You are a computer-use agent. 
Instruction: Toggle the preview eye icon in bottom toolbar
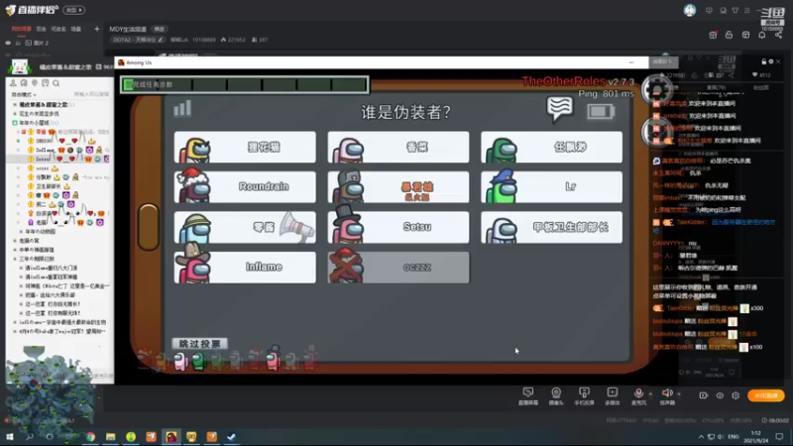coord(720,395)
